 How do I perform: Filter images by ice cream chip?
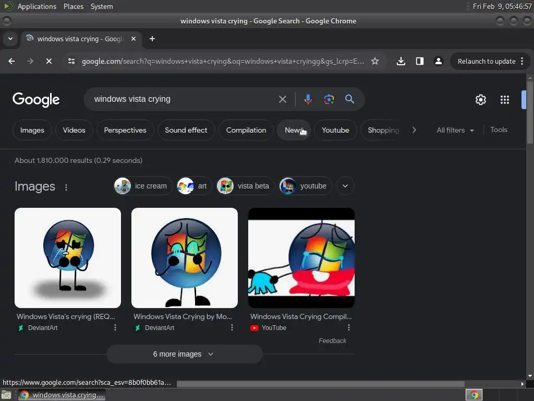click(x=143, y=186)
